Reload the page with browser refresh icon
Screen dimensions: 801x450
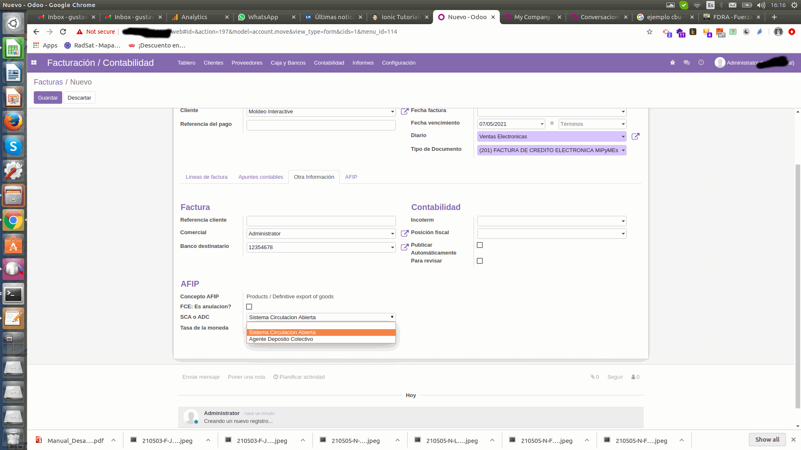pyautogui.click(x=63, y=32)
